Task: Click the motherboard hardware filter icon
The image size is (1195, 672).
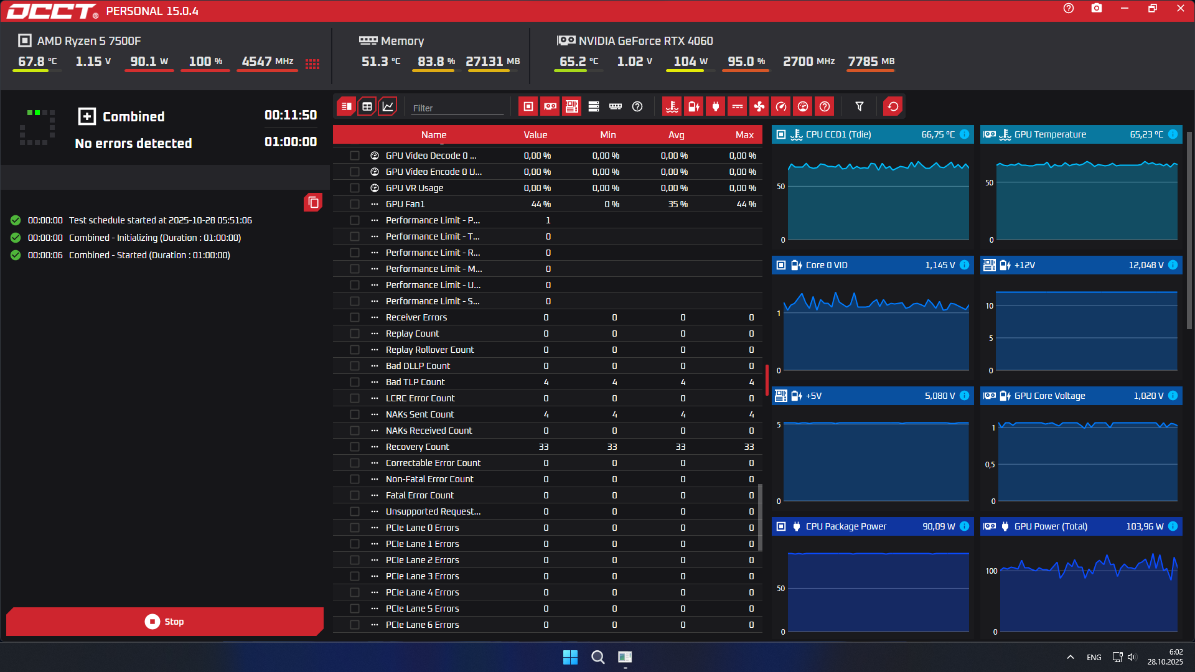Action: 572,106
